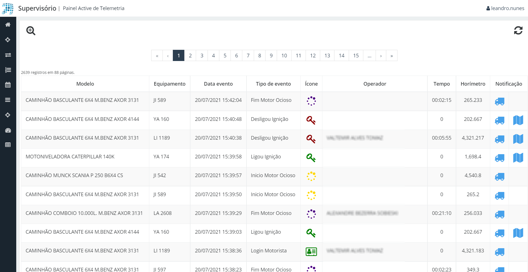Image resolution: width=528 pixels, height=272 pixels.
Task: Refresh the telemetry panel
Action: pos(518,30)
